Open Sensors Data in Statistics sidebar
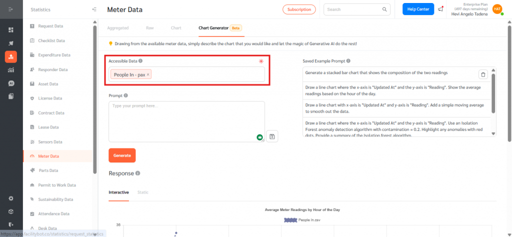Viewport: 512px width, 237px height. coord(50,141)
